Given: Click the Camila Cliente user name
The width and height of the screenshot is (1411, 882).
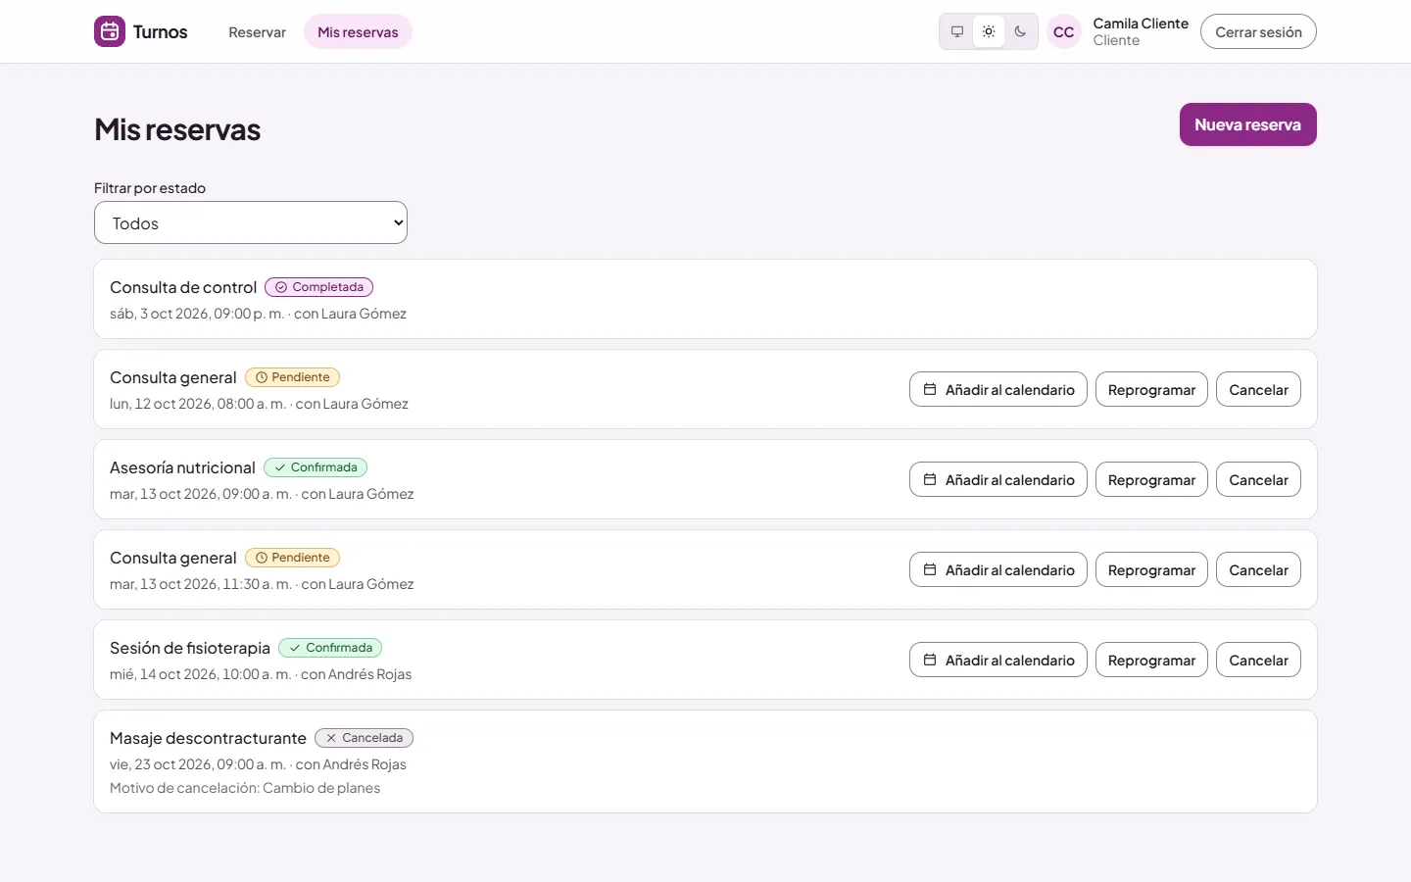Looking at the screenshot, I should coord(1141,24).
